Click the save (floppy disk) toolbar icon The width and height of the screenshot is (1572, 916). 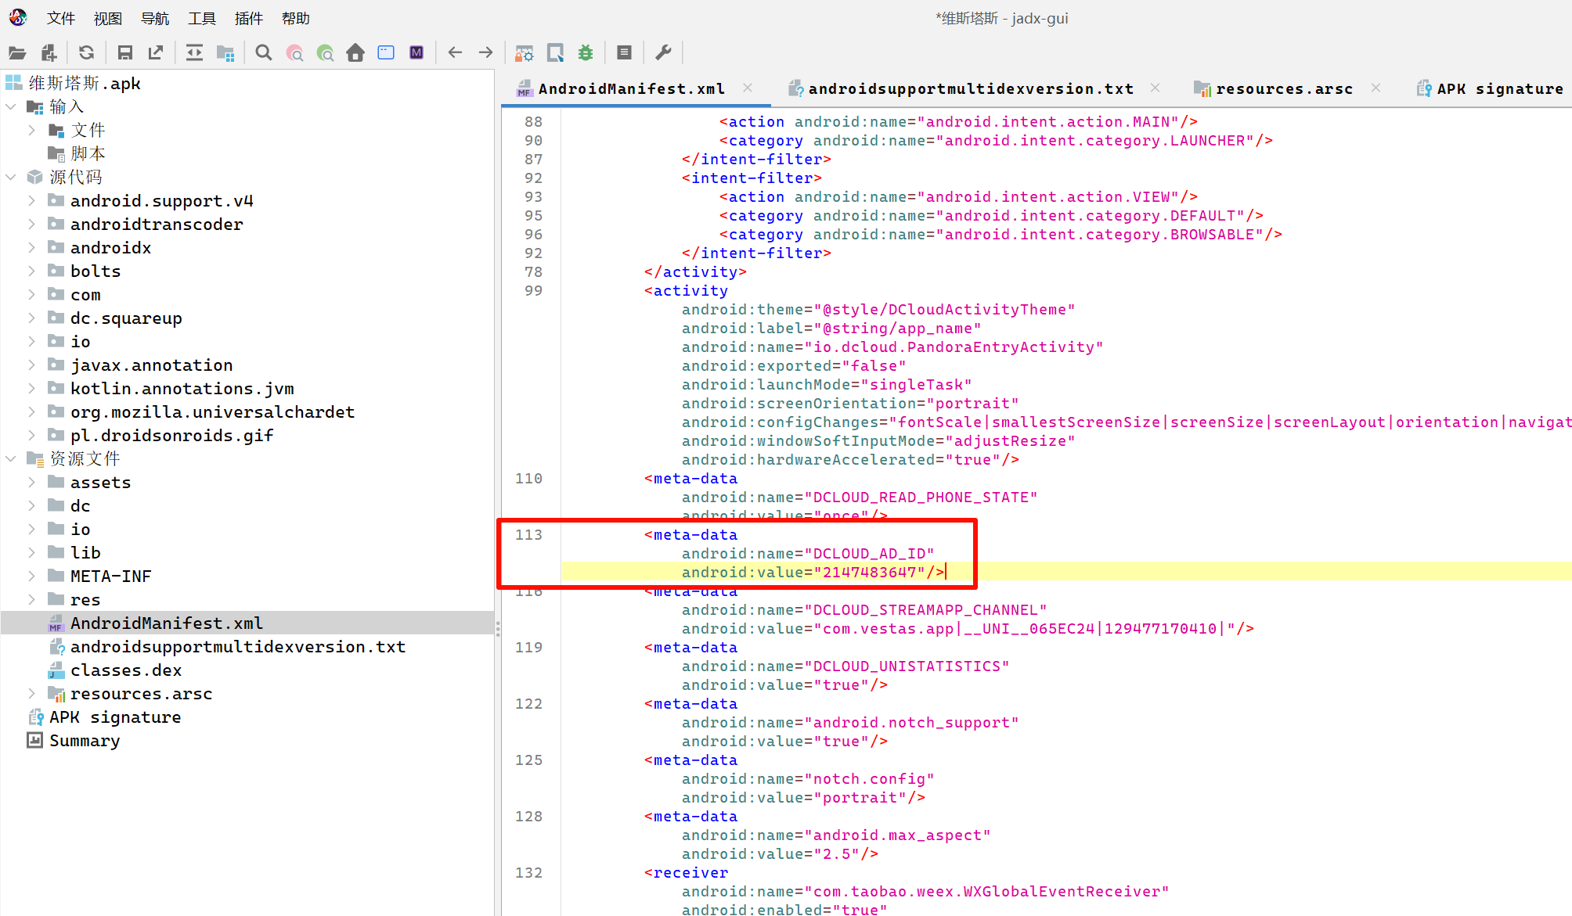tap(124, 52)
